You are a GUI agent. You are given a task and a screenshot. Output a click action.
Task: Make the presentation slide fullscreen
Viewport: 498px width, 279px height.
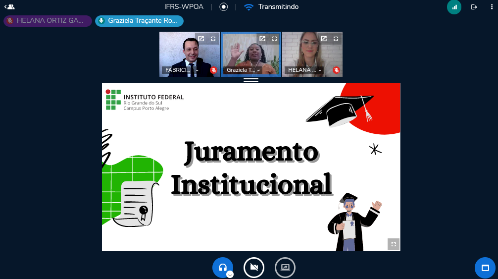tap(394, 244)
